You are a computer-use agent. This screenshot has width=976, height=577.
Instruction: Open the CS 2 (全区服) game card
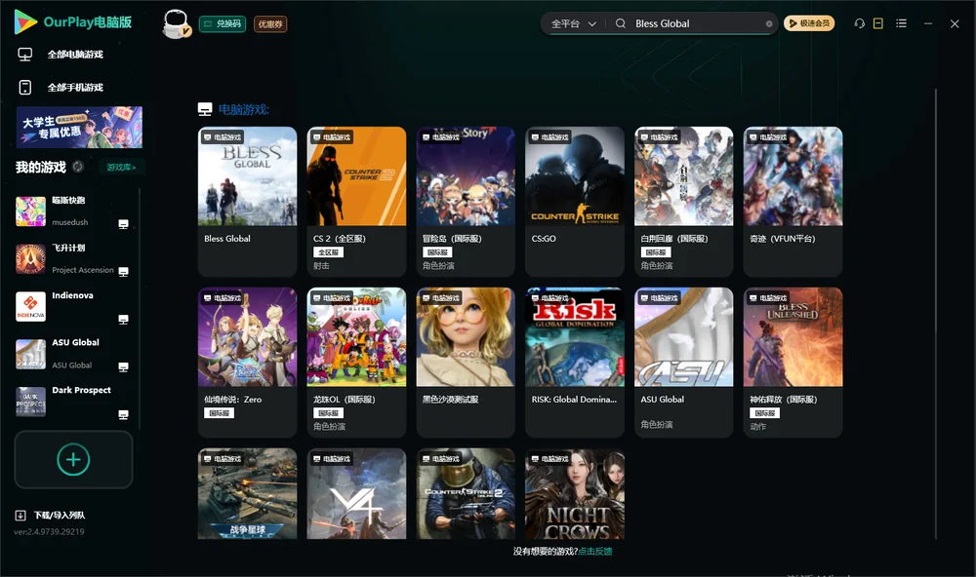click(356, 202)
